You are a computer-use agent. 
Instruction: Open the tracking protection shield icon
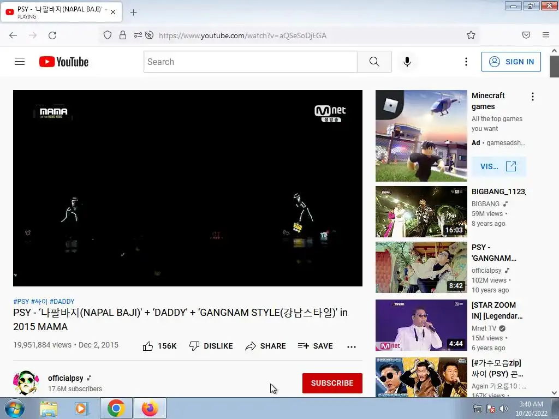click(x=108, y=35)
